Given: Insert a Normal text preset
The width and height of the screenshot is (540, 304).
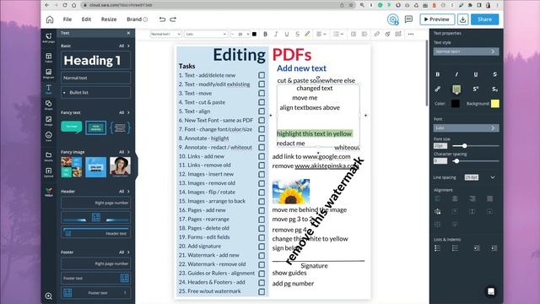Looking at the screenshot, I should 95,78.
